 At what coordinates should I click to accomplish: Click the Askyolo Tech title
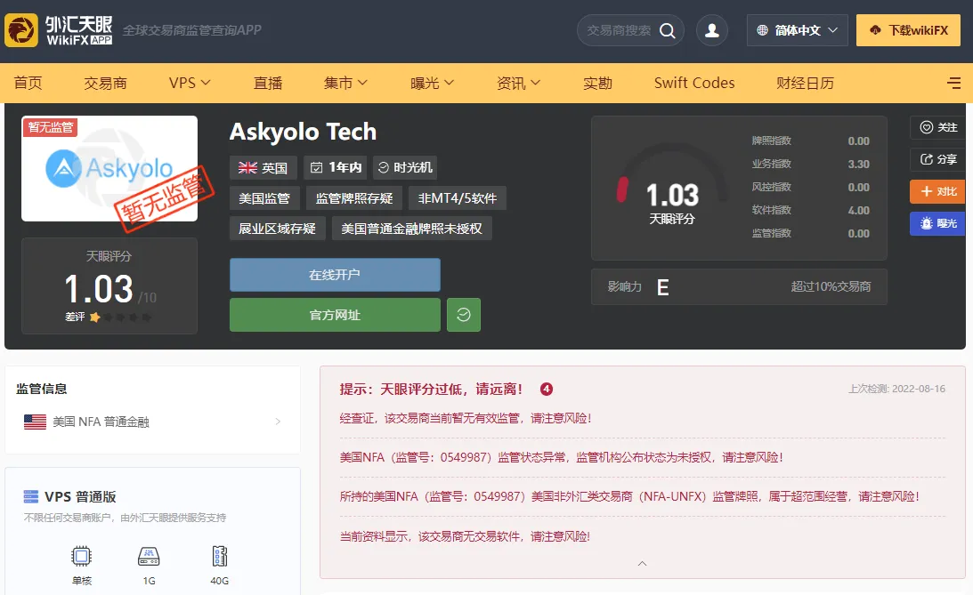[x=303, y=132]
